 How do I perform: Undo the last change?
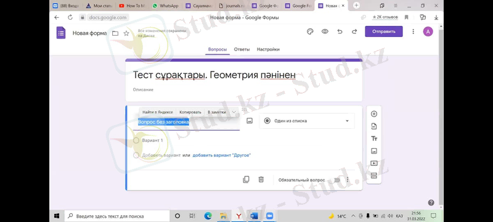pos(340,31)
